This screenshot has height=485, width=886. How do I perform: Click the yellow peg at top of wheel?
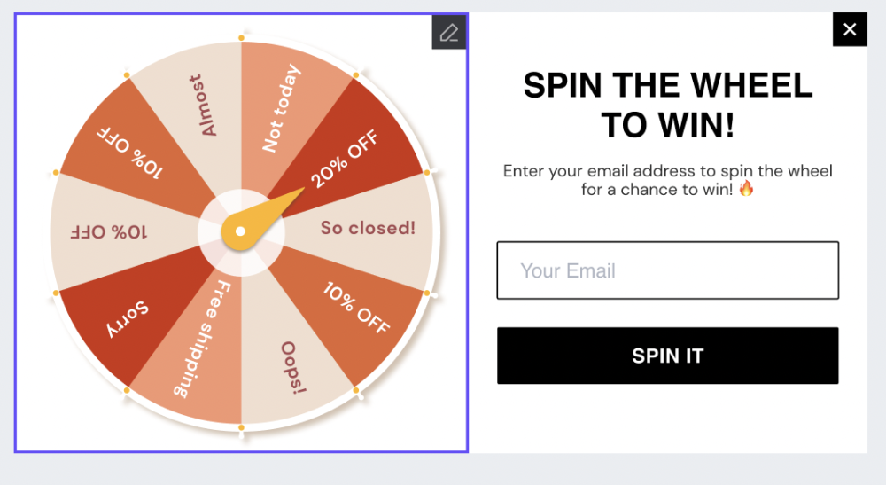click(241, 38)
